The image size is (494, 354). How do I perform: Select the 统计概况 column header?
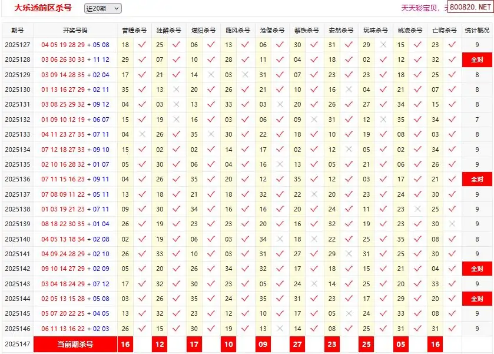pos(477,30)
